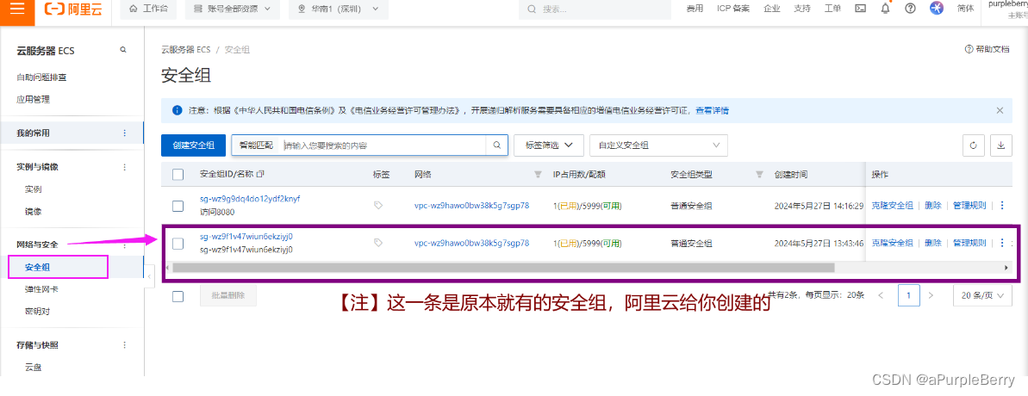
Task: Refresh the security group list
Action: 973,145
